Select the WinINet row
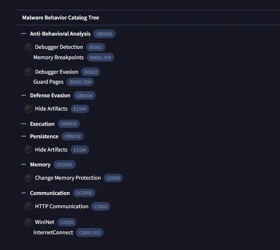The height and width of the screenshot is (250, 280). [45, 222]
